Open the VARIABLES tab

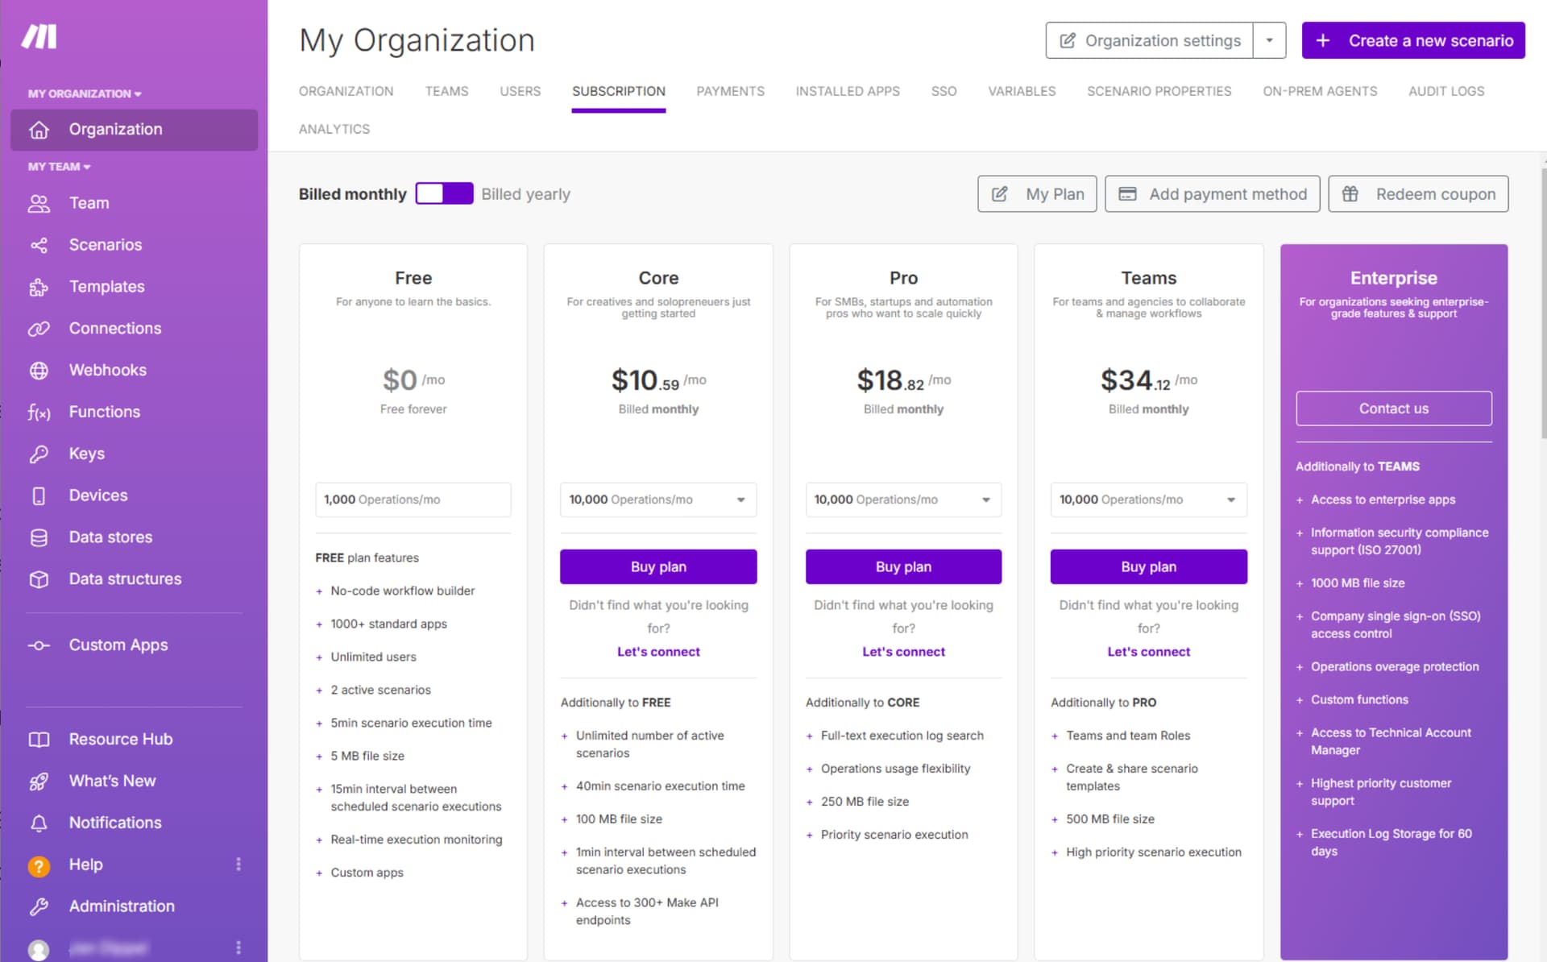coord(1022,91)
